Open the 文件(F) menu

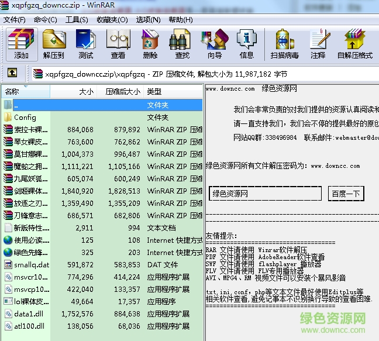click(x=15, y=19)
